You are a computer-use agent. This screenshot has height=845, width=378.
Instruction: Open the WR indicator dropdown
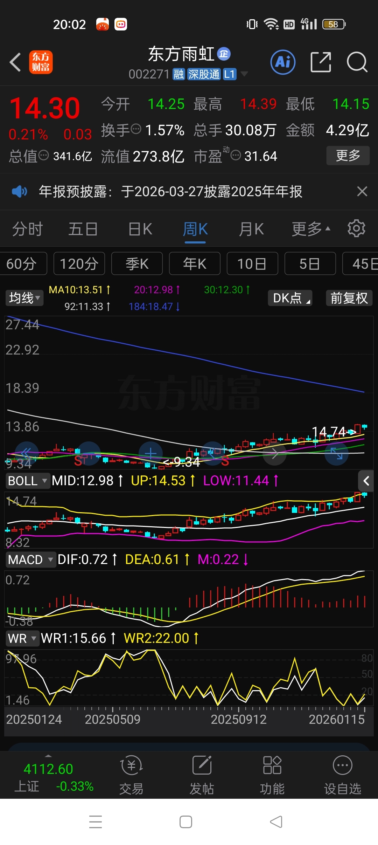[22, 638]
